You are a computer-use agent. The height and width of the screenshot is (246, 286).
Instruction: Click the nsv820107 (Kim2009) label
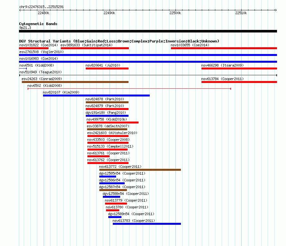click(x=61, y=92)
